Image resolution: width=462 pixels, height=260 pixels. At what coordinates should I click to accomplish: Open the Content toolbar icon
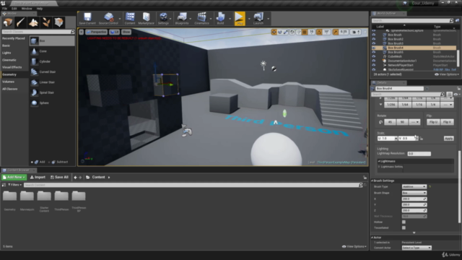130,18
